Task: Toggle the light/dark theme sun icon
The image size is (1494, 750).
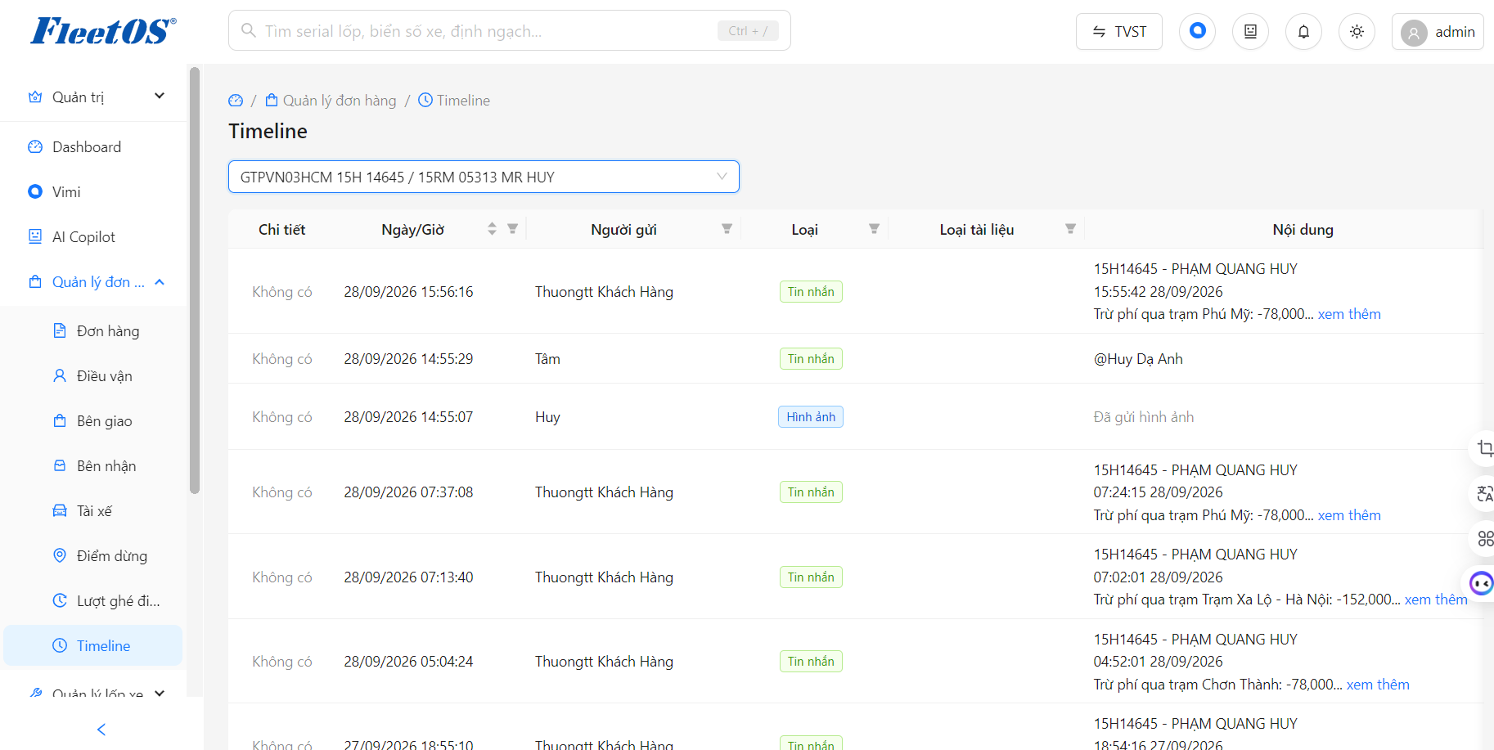Action: (1357, 32)
